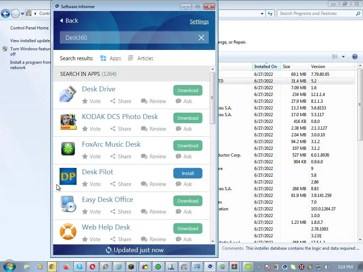The height and width of the screenshot is (272, 363).
Task: Vote for Desk Pilot
Action: (x=91, y=184)
